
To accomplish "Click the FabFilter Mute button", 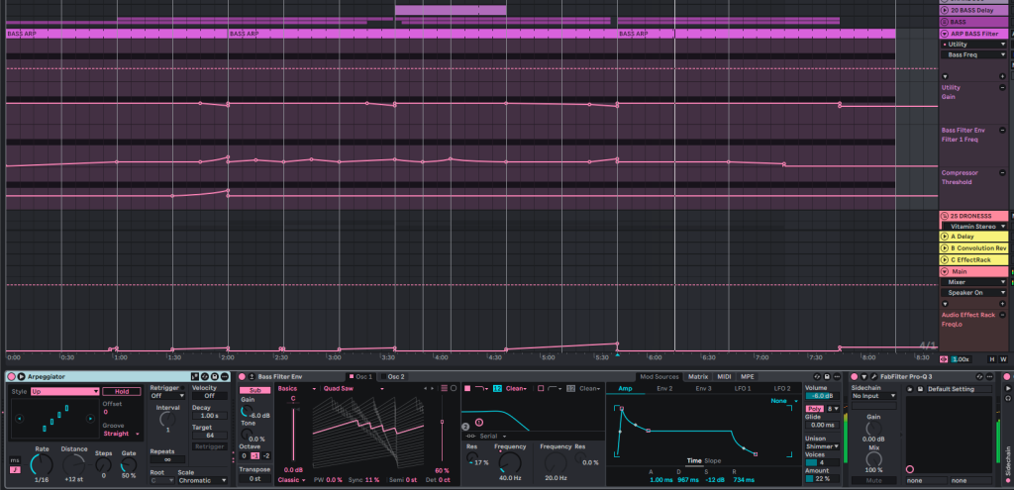I will click(873, 480).
